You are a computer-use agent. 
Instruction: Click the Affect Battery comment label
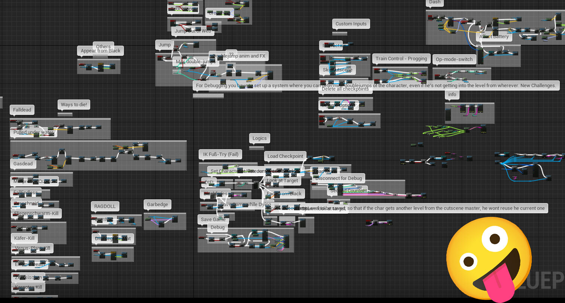click(x=494, y=37)
